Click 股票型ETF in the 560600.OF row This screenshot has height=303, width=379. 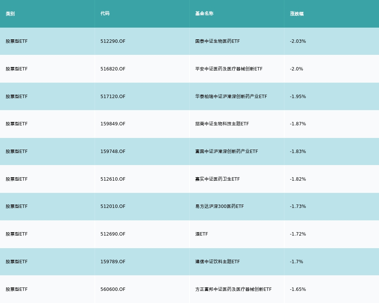tap(17, 289)
